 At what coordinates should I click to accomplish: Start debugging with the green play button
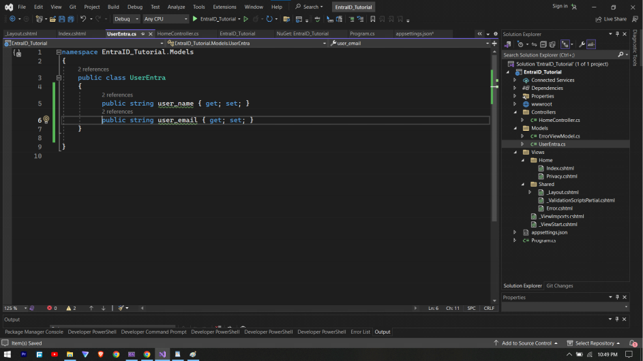[195, 19]
